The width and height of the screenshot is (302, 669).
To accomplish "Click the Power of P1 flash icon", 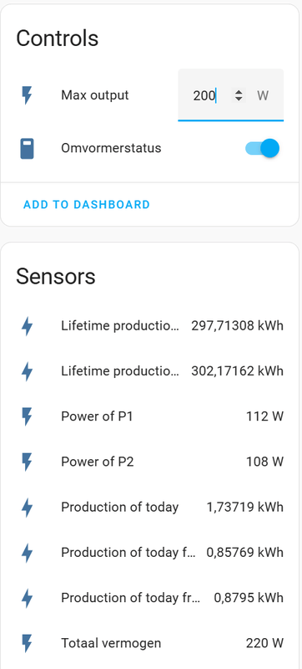I will [27, 416].
